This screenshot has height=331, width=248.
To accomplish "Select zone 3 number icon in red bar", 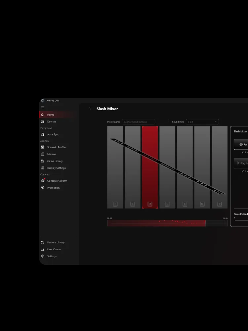I will (150, 204).
